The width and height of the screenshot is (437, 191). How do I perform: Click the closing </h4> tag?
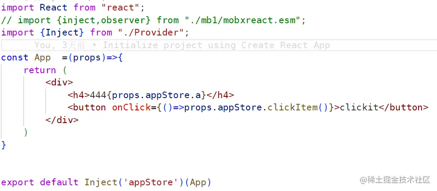pos(220,95)
